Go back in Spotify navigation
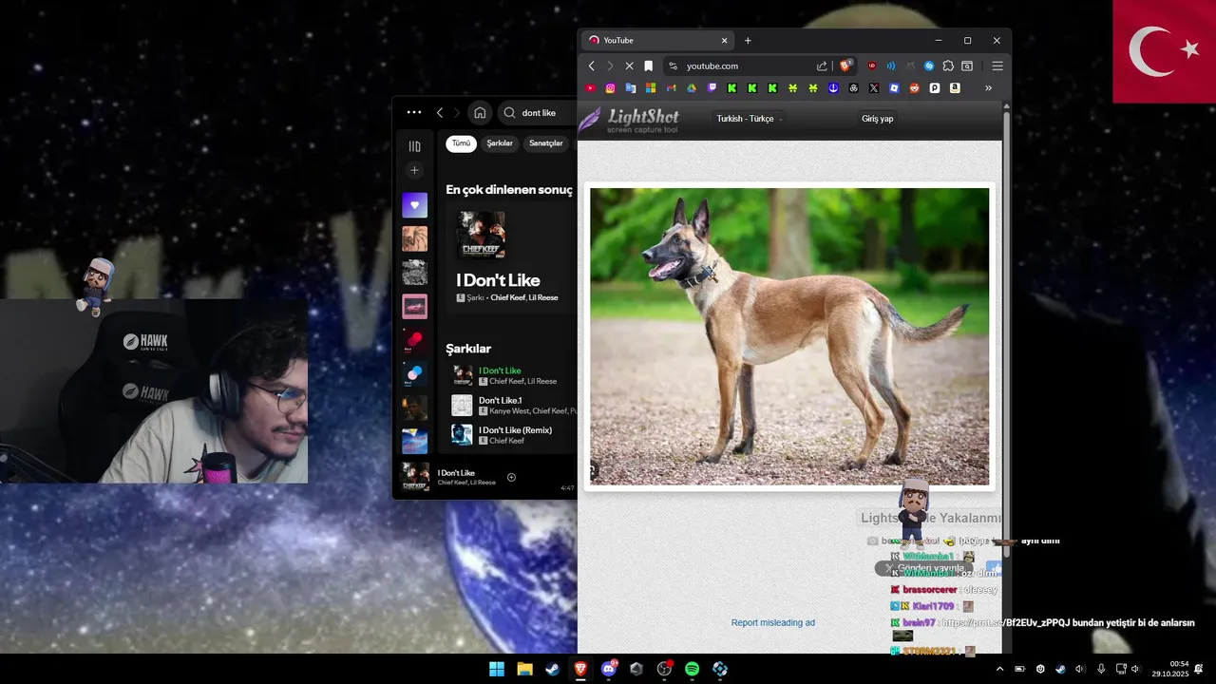The image size is (1216, 684). (440, 112)
